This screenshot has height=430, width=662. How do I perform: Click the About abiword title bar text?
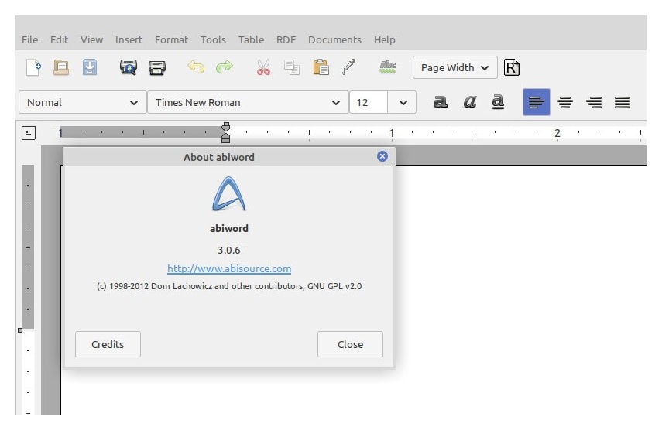click(x=218, y=157)
